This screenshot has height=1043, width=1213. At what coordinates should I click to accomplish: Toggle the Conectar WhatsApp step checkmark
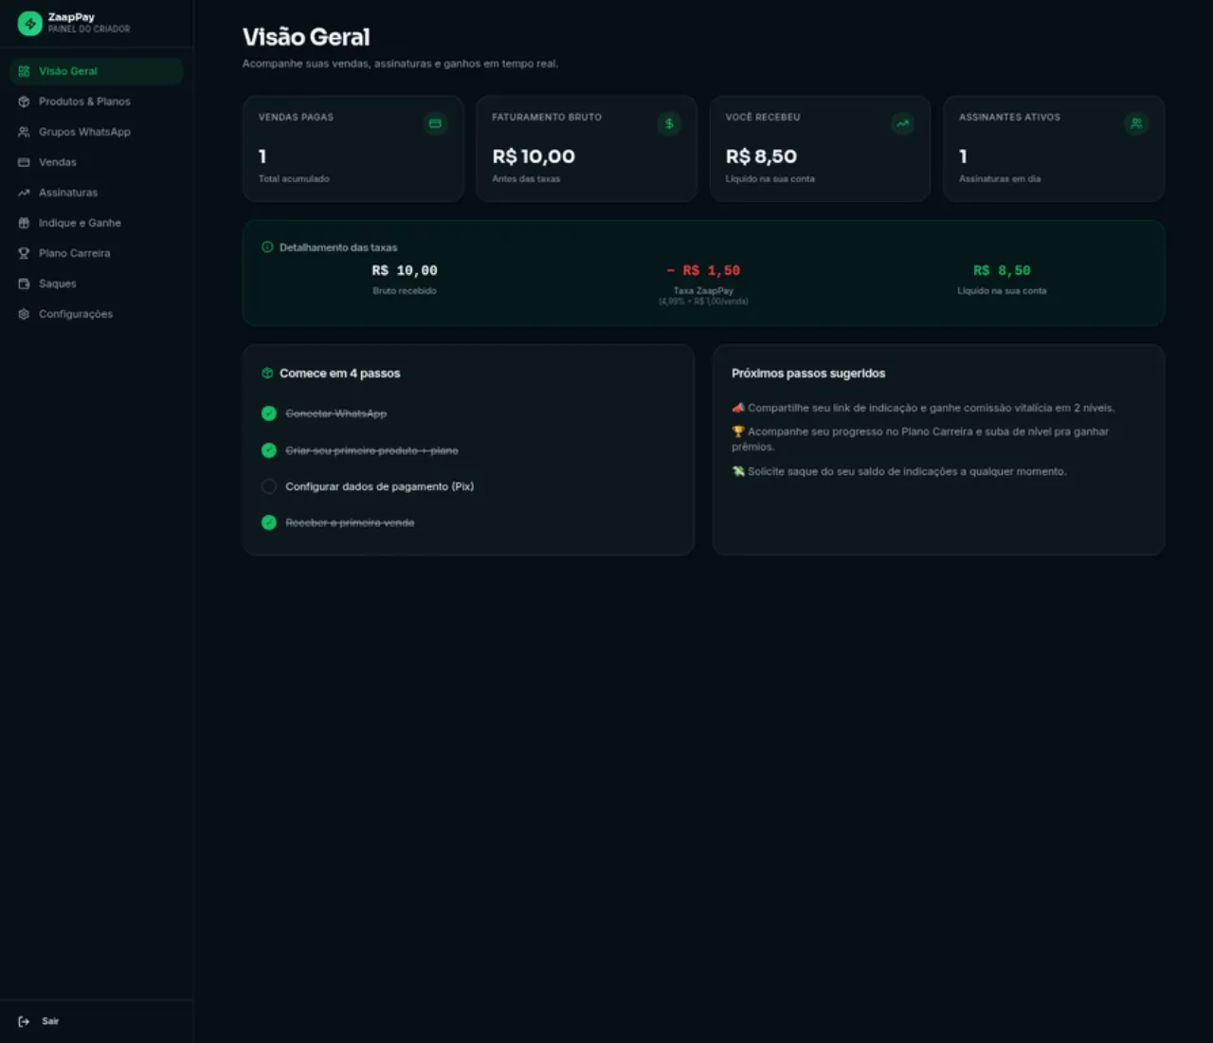click(x=269, y=413)
